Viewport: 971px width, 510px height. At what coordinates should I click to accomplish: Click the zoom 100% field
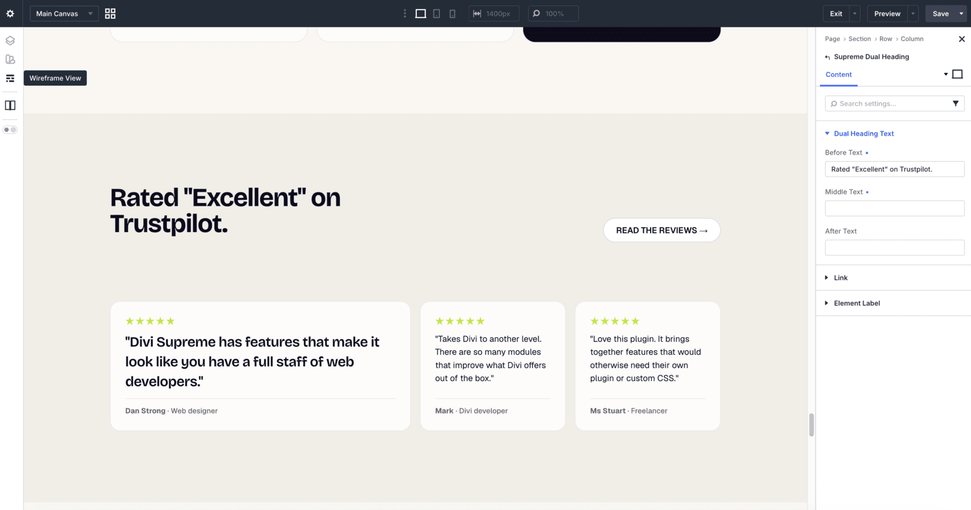point(553,13)
